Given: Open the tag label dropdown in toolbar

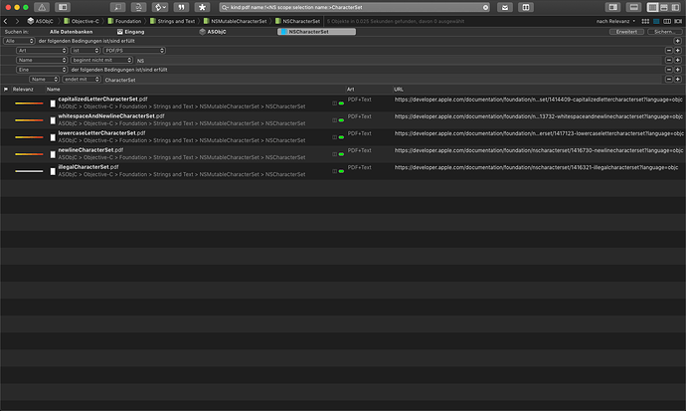Looking at the screenshot, I should click(160, 7).
